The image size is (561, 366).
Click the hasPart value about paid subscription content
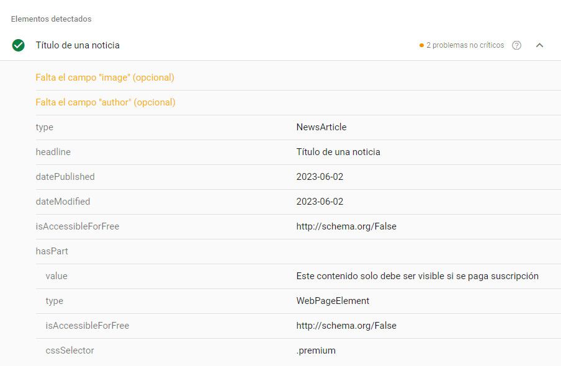pos(417,275)
